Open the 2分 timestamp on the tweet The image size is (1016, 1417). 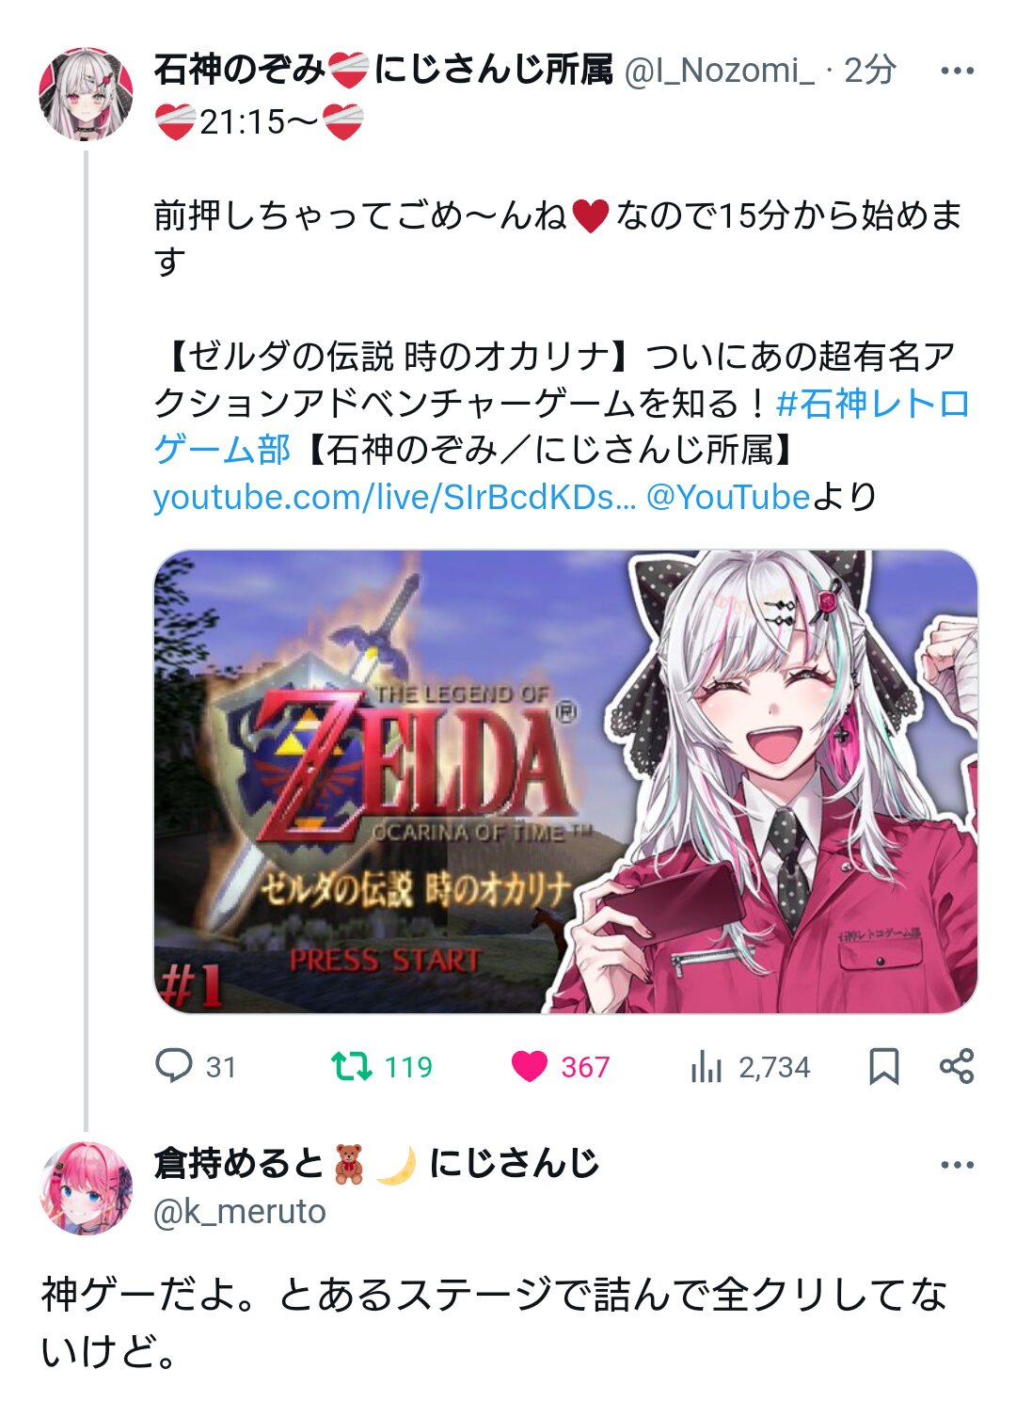point(870,71)
